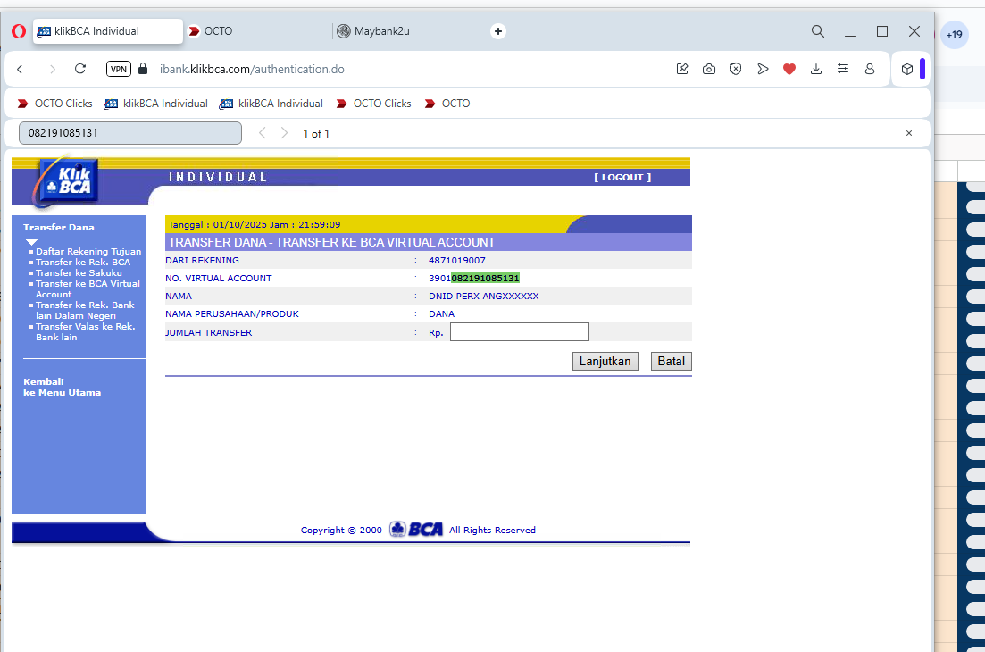The width and height of the screenshot is (985, 652).
Task: Click the Batal button
Action: pyautogui.click(x=671, y=361)
